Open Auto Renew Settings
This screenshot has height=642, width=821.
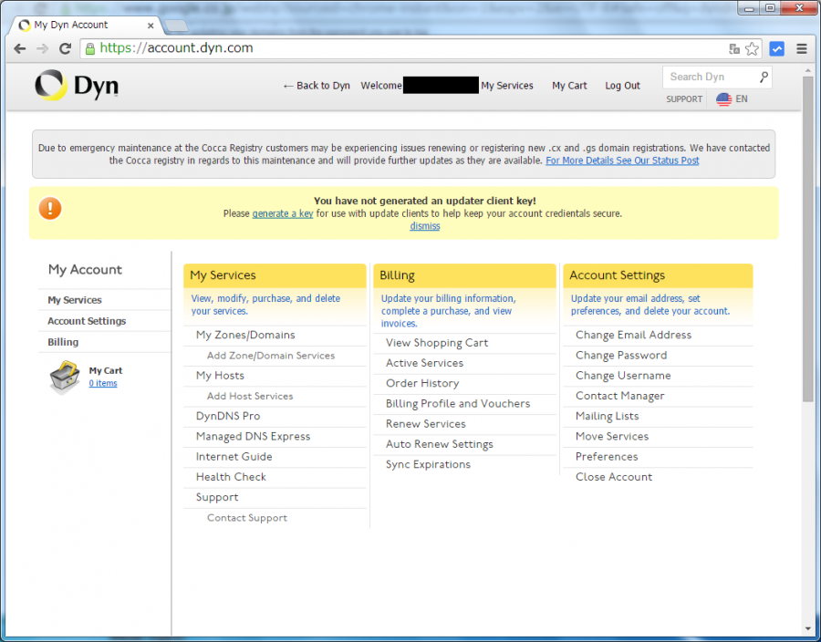coord(440,444)
